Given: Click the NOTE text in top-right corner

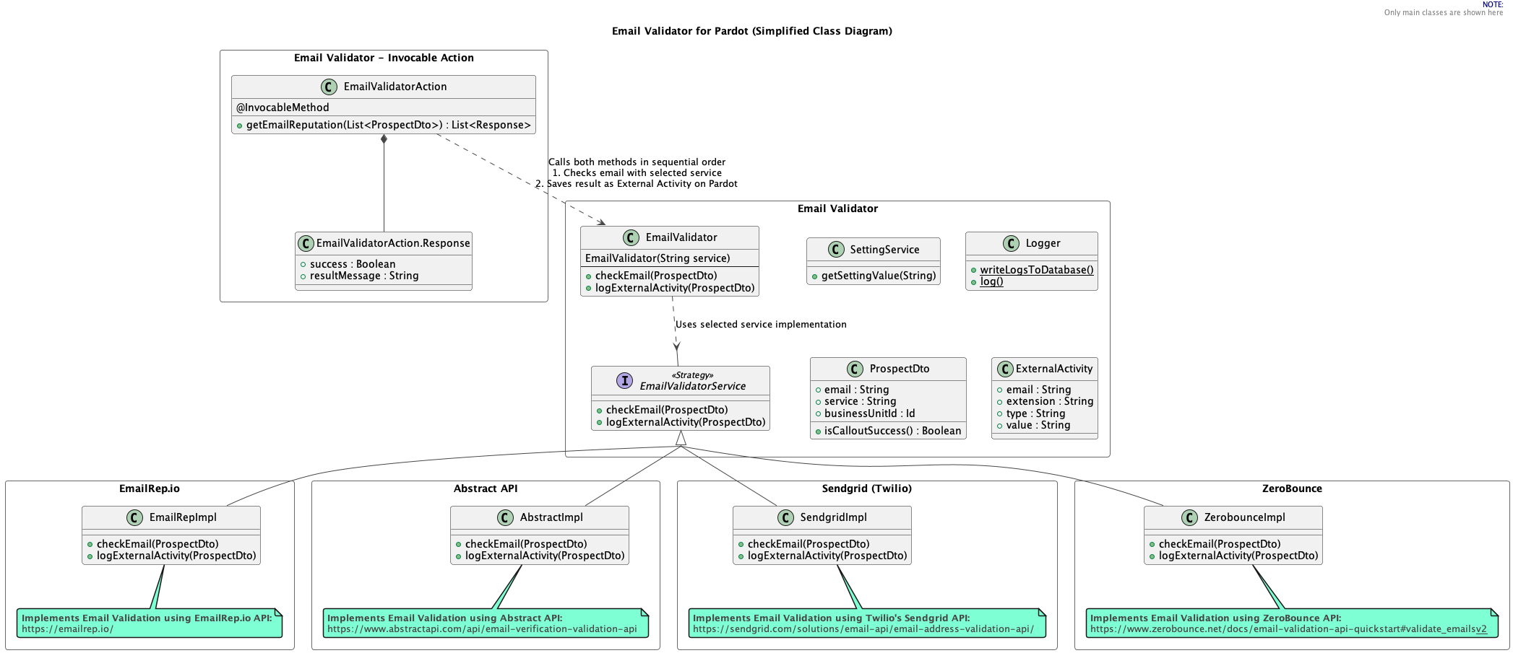Looking at the screenshot, I should [1493, 4].
